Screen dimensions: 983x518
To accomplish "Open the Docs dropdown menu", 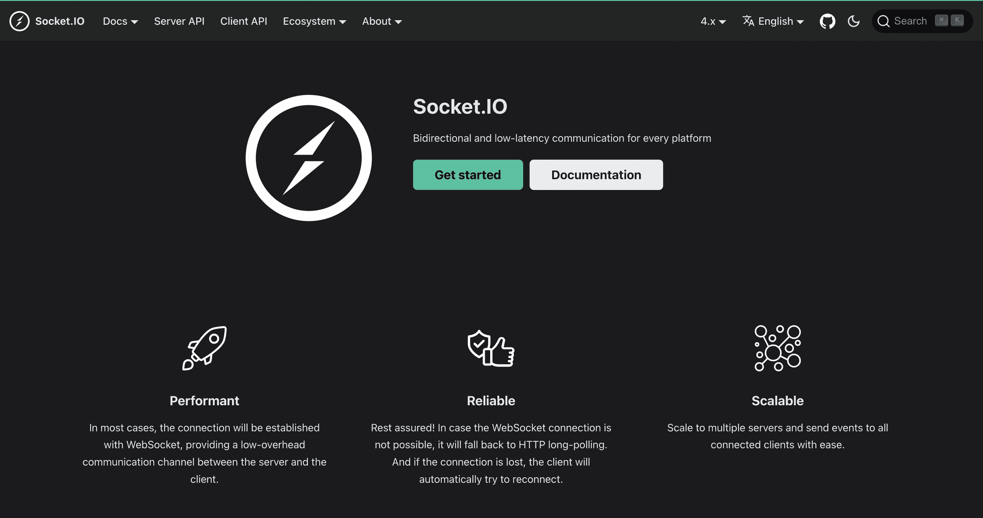I will (120, 21).
